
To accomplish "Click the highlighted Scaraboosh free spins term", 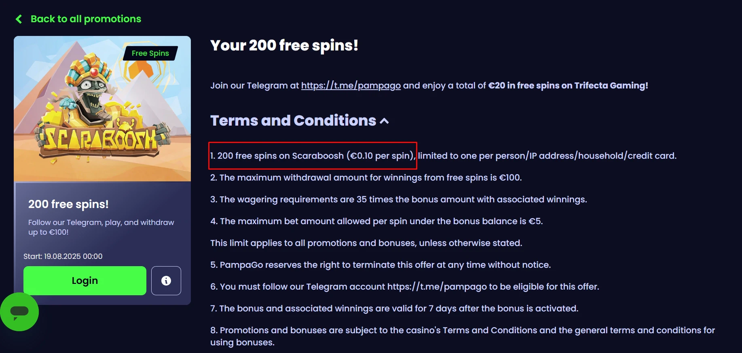I will click(313, 155).
